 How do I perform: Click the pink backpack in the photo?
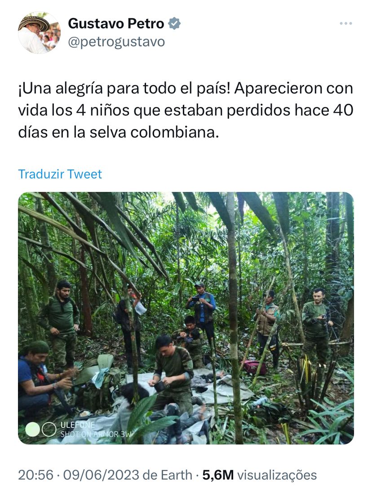coord(255,367)
